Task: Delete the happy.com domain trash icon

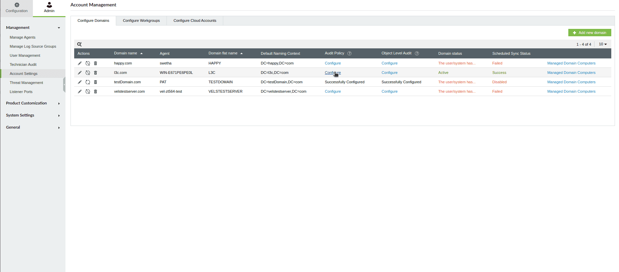Action: click(x=95, y=63)
